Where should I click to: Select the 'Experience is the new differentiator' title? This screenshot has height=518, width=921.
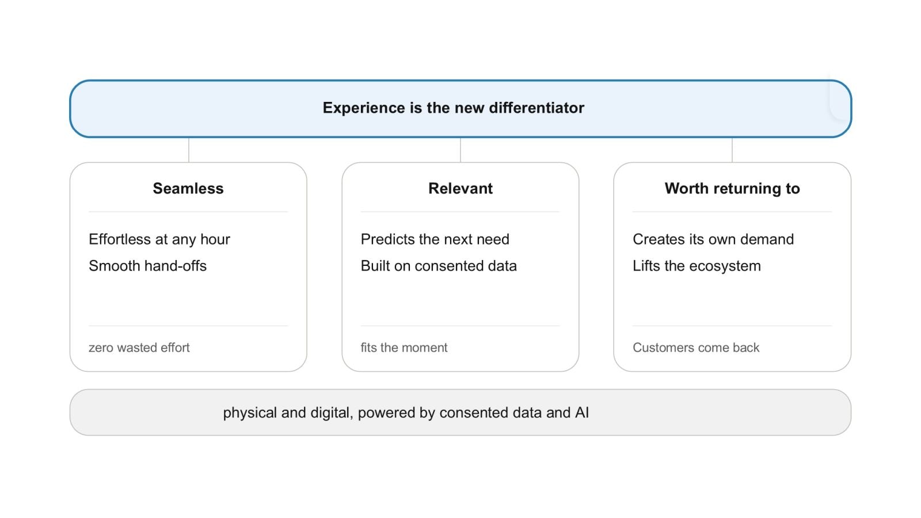(x=453, y=108)
